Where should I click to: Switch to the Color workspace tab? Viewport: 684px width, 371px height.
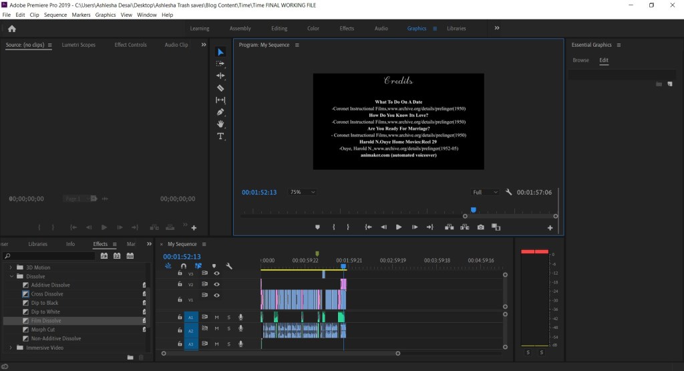pos(313,29)
